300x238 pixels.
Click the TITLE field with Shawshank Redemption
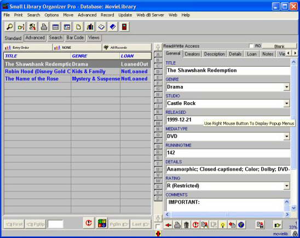pos(228,71)
